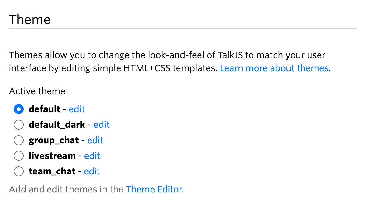The image size is (365, 208).
Task: Open the livestream theme editor link
Action: pos(92,156)
